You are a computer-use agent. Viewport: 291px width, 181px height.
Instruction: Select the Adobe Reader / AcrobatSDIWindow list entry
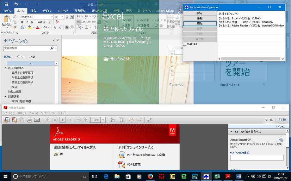pyautogui.click(x=251, y=25)
